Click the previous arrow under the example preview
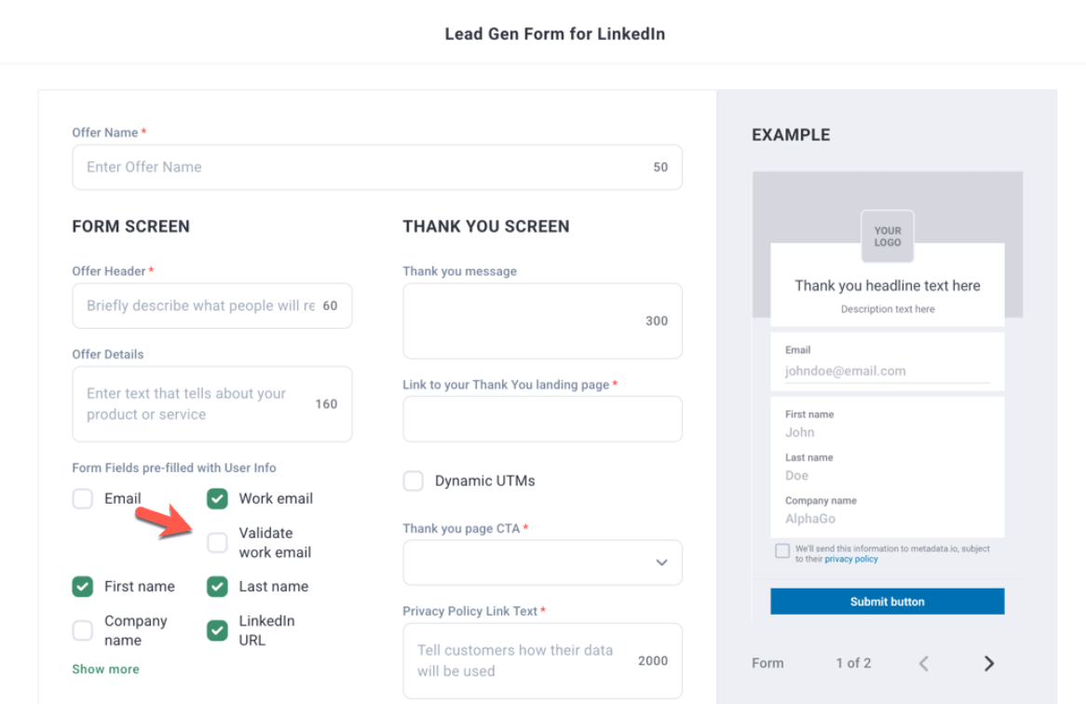Screen dimensions: 1086x704 pos(923,663)
